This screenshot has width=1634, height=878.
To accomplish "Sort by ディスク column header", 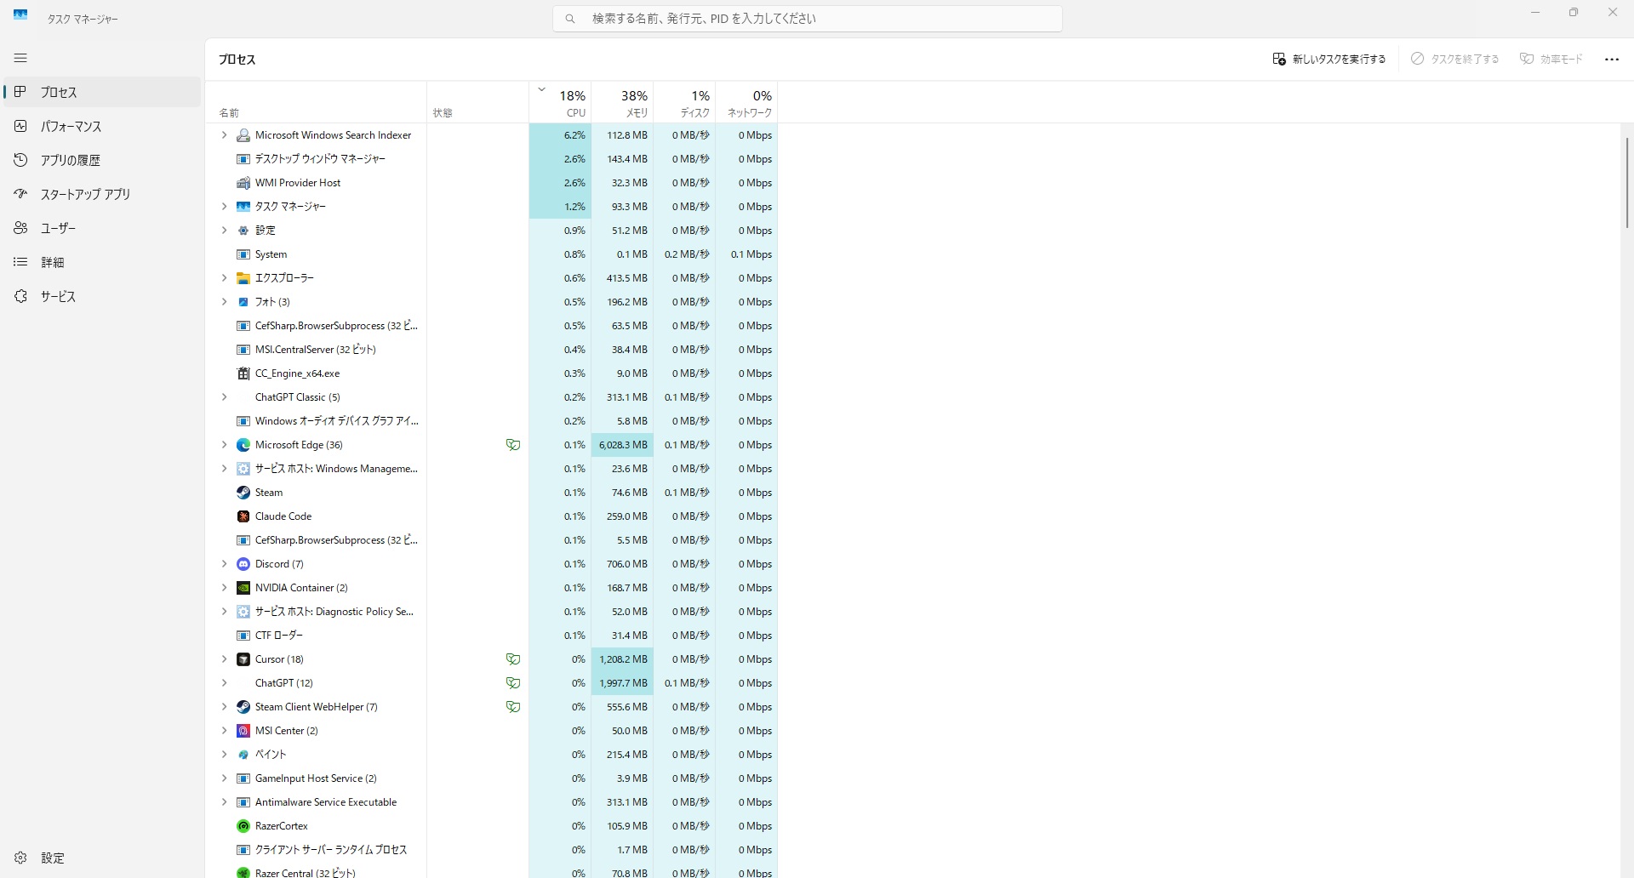I will click(684, 102).
